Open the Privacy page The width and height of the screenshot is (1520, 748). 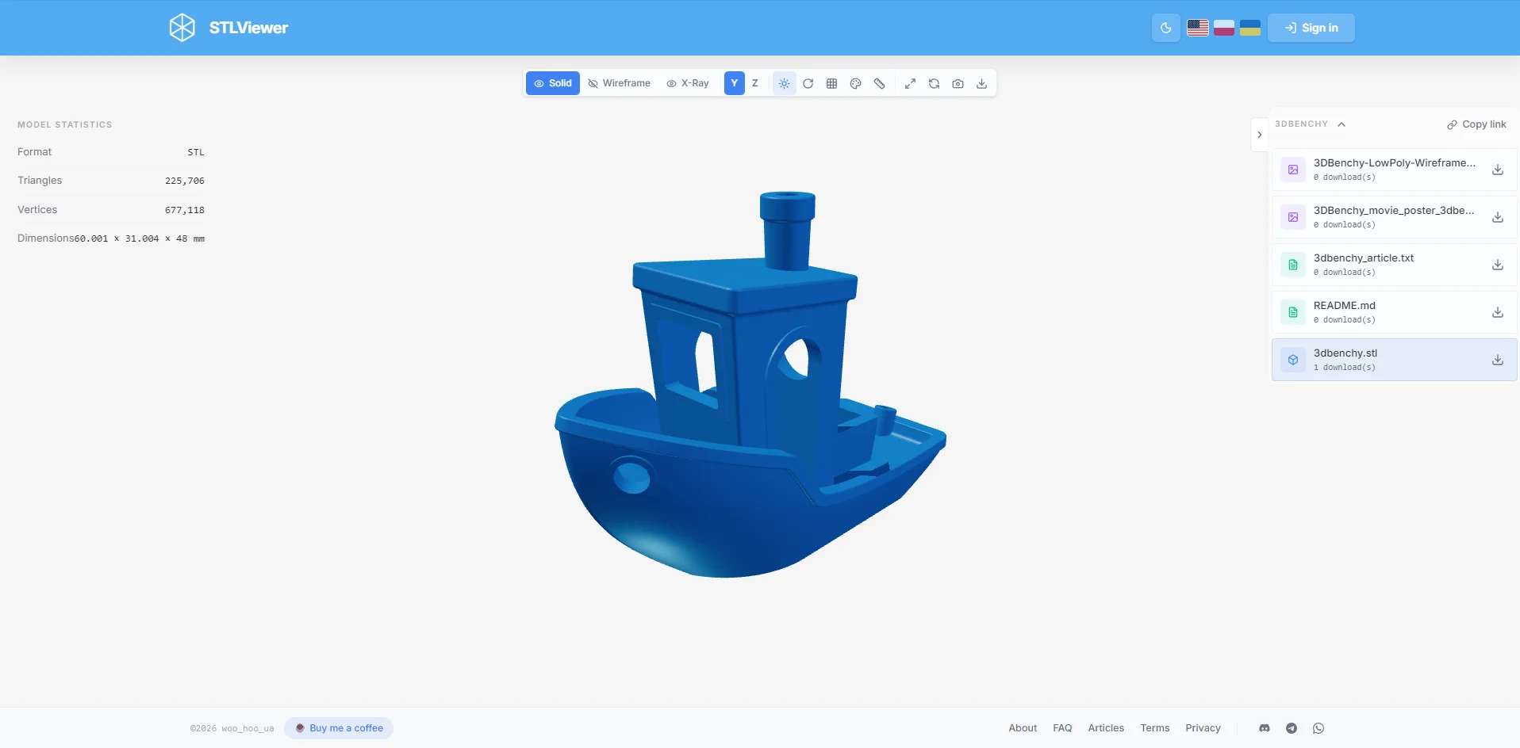point(1203,728)
